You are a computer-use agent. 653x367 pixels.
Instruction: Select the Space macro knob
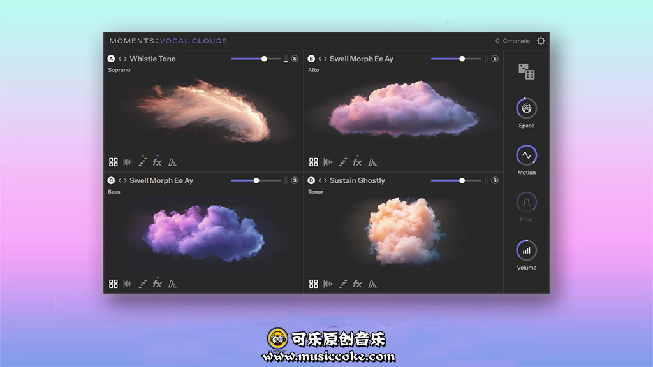pyautogui.click(x=526, y=108)
